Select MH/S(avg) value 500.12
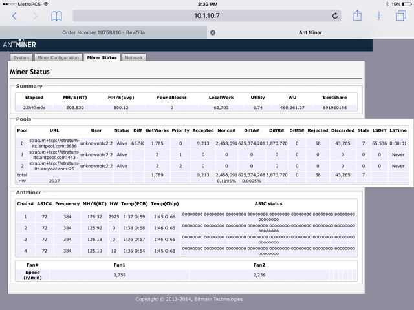The width and height of the screenshot is (414, 310). (121, 108)
